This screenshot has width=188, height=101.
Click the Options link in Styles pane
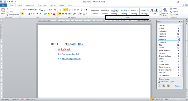178,86
